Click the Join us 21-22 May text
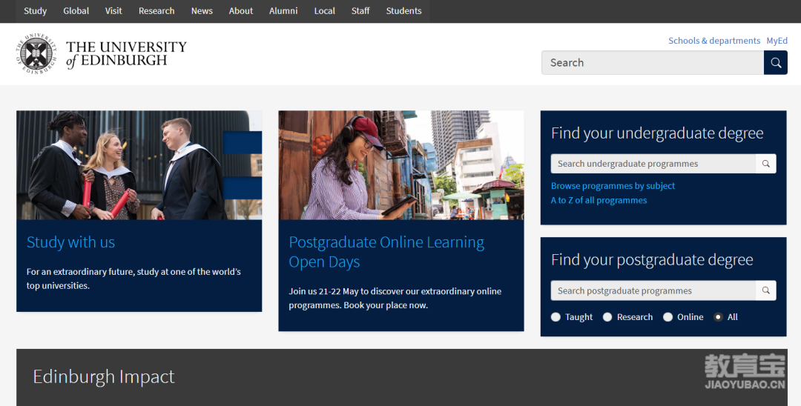The height and width of the screenshot is (406, 801). tap(395, 299)
